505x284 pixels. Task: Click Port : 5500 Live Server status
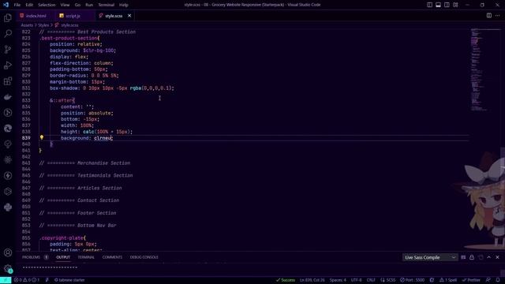click(412, 280)
